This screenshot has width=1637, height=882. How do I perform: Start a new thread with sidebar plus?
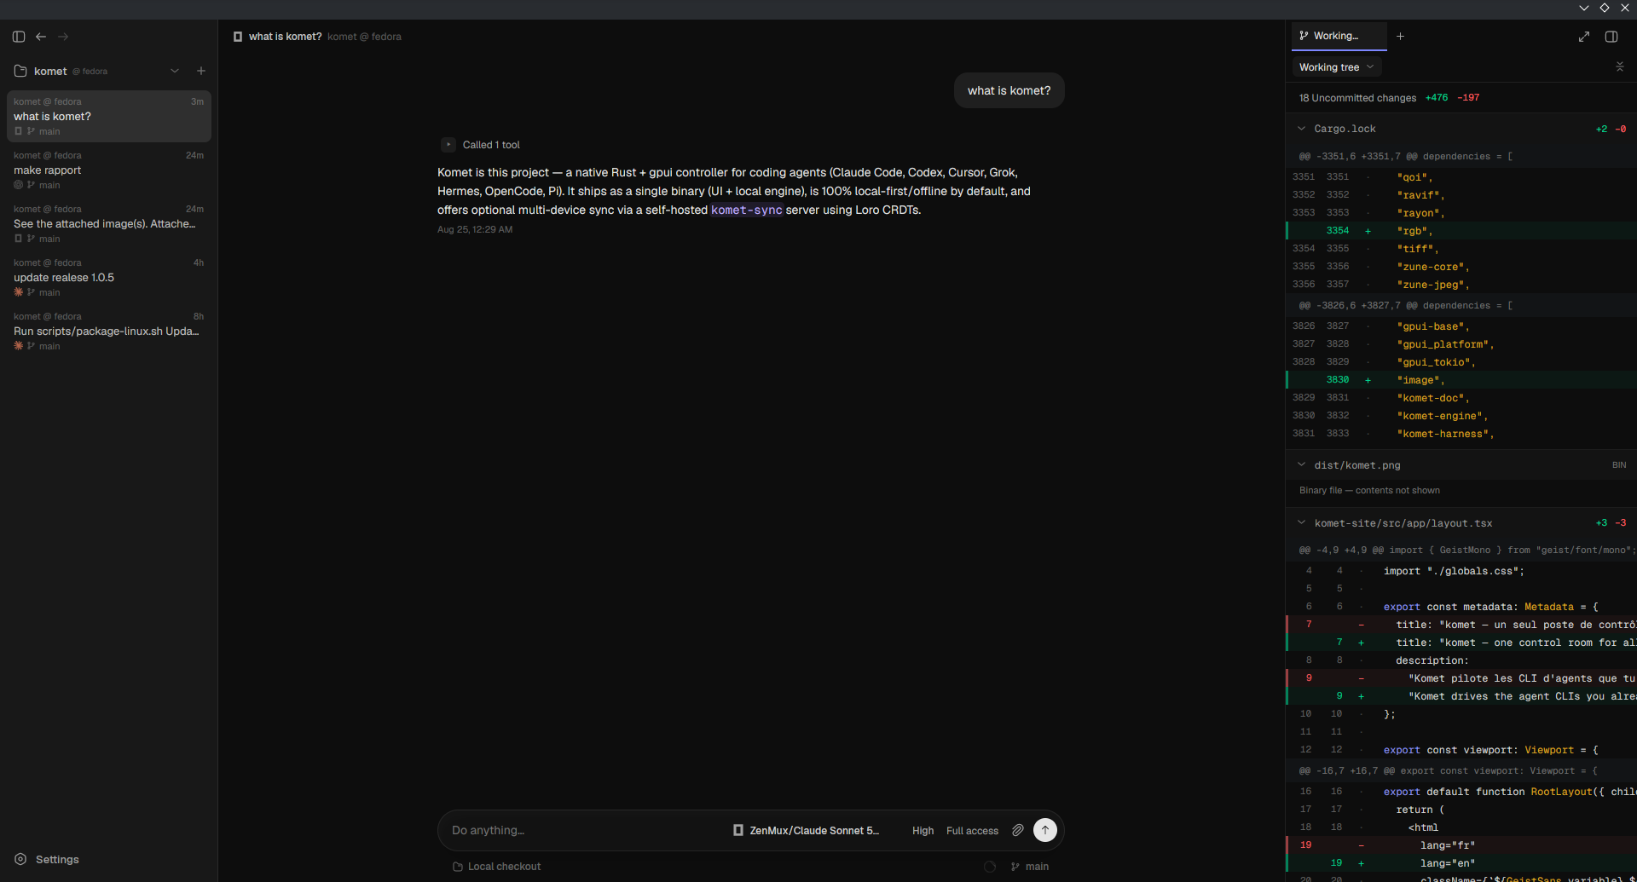click(201, 71)
